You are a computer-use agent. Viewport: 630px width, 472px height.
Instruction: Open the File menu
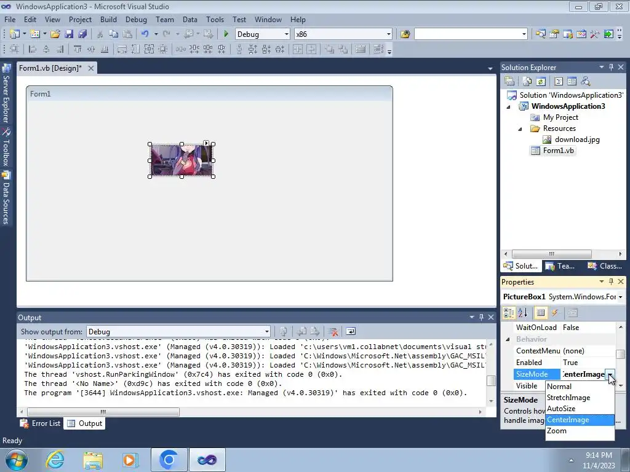10,19
